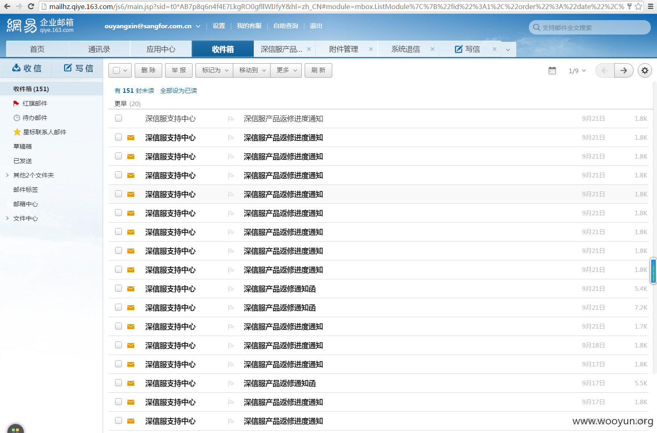Click the search magnifier icon

pyautogui.click(x=536, y=28)
